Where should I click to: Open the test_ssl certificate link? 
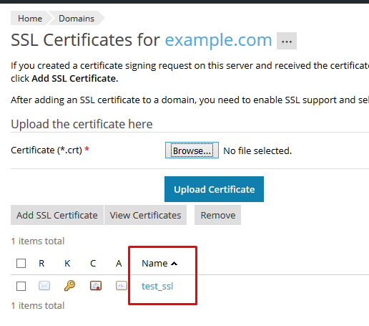[x=157, y=286]
